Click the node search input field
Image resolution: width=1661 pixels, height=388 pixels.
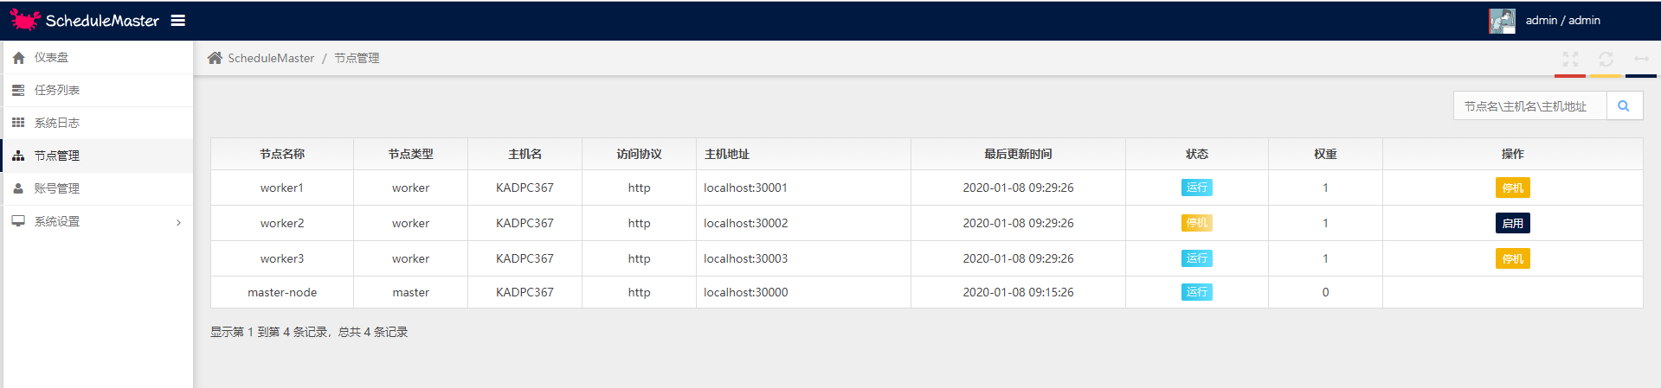1529,106
